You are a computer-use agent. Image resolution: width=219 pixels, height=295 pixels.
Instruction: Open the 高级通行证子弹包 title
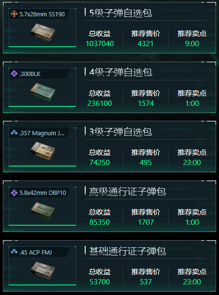tap(128, 192)
